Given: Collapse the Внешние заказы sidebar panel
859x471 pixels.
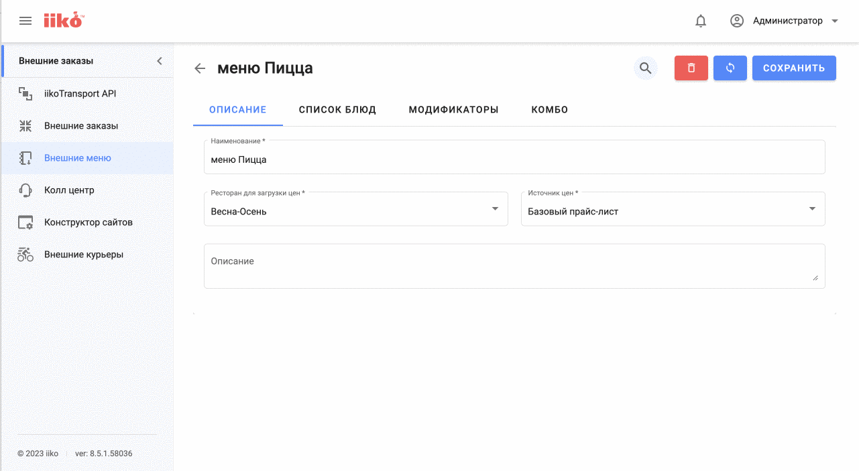Looking at the screenshot, I should pos(160,61).
